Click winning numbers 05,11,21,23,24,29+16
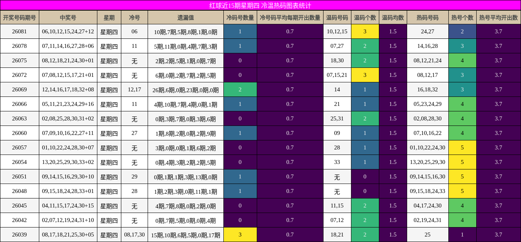Screen dimensions: 521x242 [68, 104]
